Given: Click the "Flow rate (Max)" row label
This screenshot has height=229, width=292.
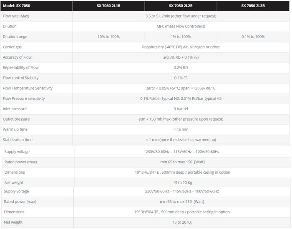Looking at the screenshot, I should click(16, 16).
